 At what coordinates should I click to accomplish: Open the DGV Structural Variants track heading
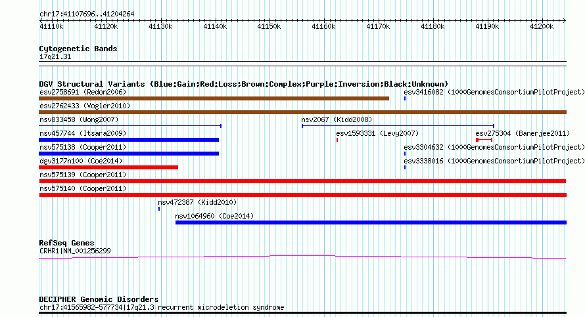pos(243,84)
